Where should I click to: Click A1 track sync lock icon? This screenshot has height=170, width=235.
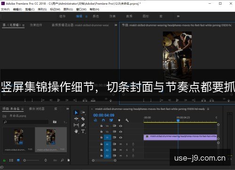pos(115,144)
